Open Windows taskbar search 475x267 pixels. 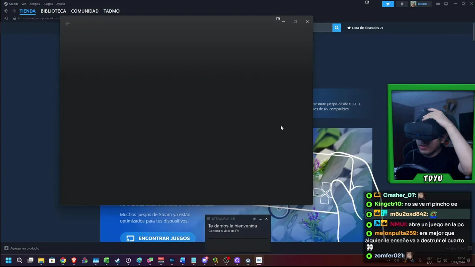[x=19, y=260]
